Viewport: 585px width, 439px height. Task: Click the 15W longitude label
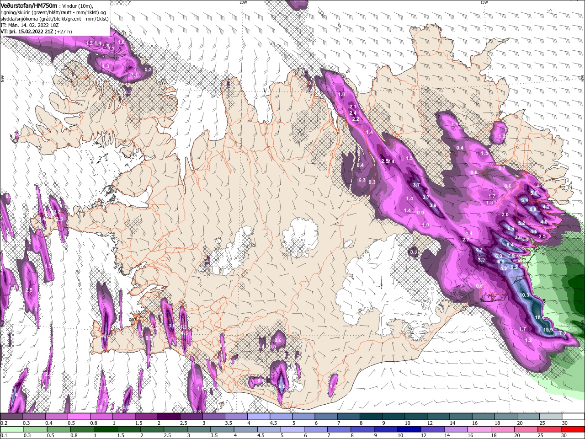pos(484,2)
